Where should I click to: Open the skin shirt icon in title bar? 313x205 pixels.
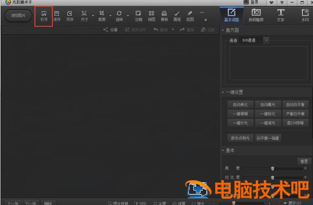(x=271, y=3)
